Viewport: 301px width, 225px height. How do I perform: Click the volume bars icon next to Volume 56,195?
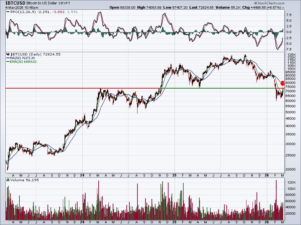[x=8, y=180]
